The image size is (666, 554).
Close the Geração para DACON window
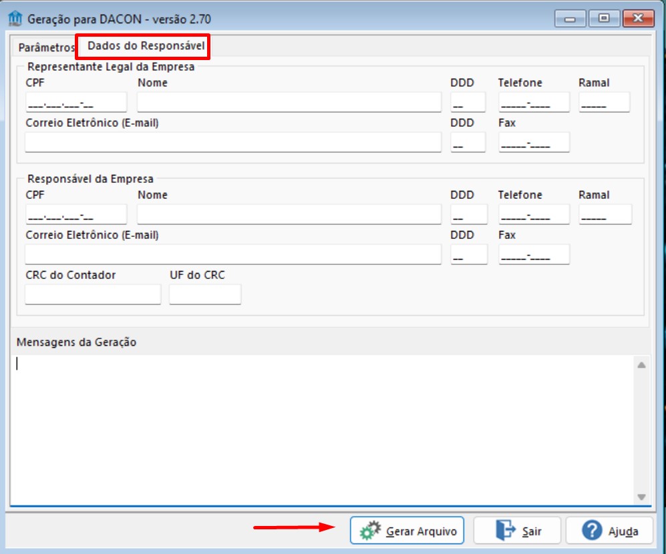click(x=638, y=19)
